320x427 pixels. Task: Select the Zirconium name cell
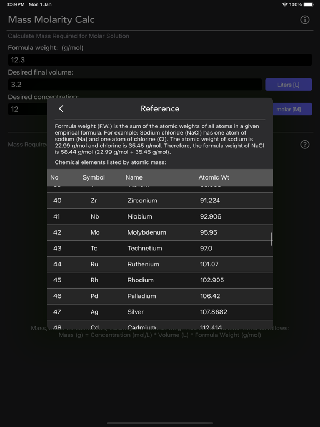point(142,200)
